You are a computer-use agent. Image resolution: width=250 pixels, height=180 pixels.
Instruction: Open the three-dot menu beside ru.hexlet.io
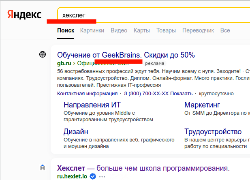[102, 177]
